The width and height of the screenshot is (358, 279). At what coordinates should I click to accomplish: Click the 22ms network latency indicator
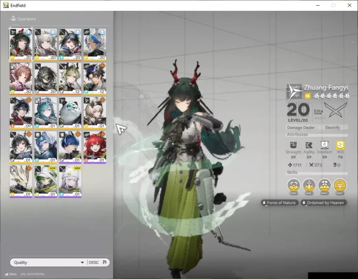tap(11, 274)
